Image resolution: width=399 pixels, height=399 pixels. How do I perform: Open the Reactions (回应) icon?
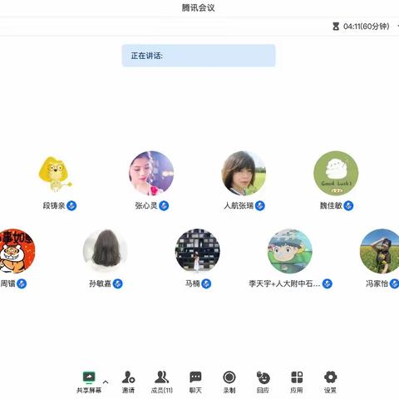pos(263,377)
